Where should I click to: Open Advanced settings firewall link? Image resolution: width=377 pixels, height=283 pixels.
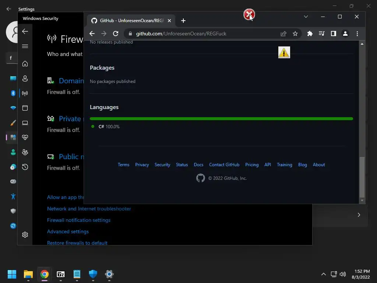tap(68, 231)
